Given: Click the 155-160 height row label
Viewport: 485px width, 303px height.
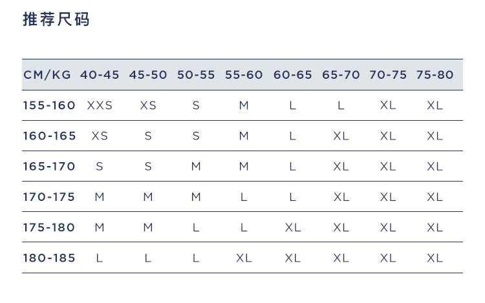Looking at the screenshot, I should coord(49,105).
